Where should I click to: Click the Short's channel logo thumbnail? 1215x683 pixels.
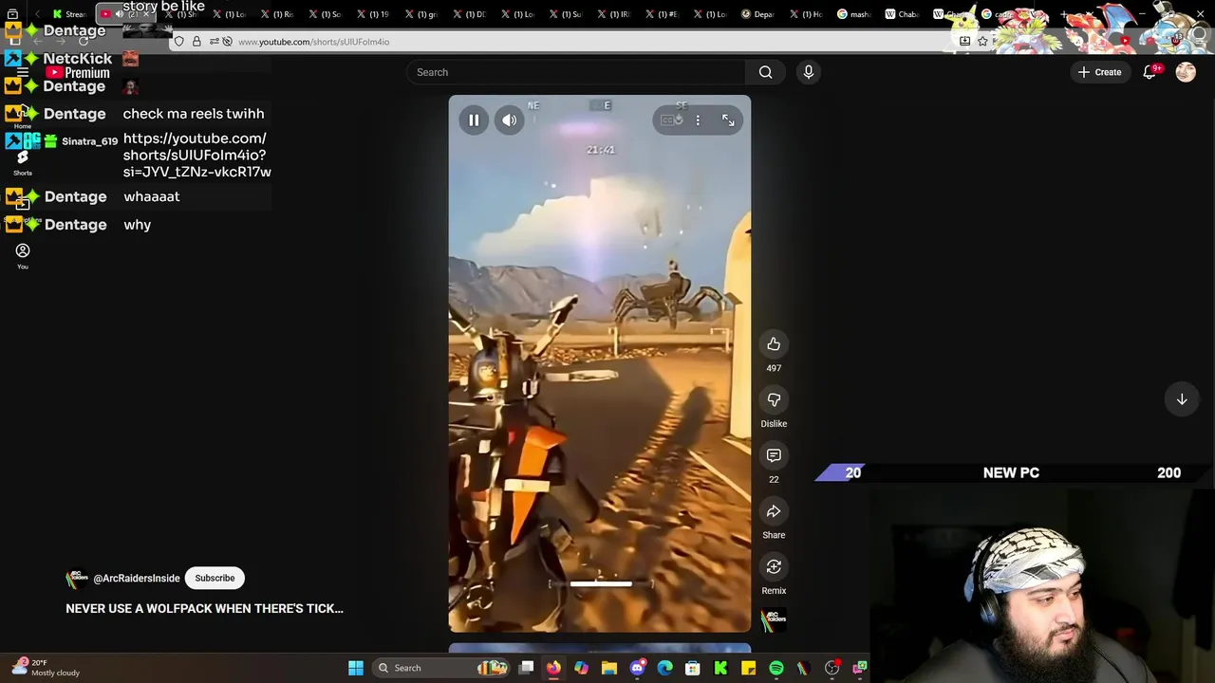pyautogui.click(x=774, y=620)
